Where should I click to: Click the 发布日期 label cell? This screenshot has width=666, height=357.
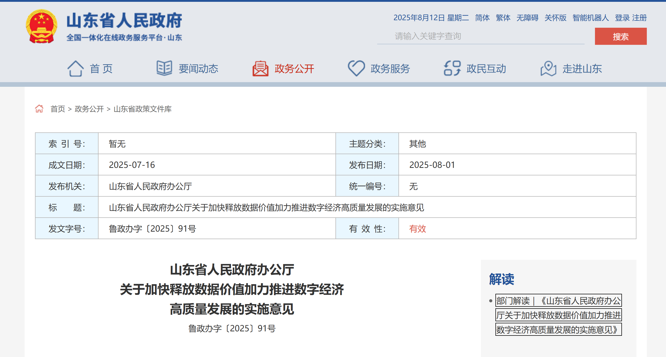pos(367,165)
